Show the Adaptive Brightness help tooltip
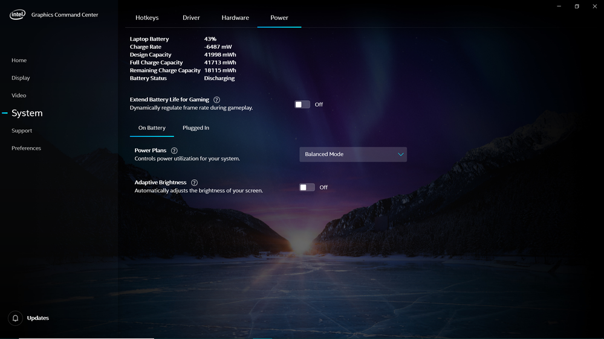604x339 pixels. click(194, 183)
